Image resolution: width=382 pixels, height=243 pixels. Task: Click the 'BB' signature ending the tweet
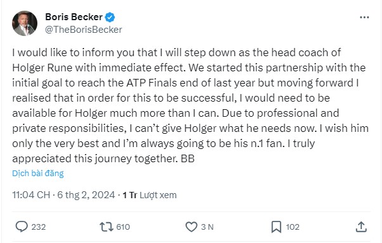188,158
